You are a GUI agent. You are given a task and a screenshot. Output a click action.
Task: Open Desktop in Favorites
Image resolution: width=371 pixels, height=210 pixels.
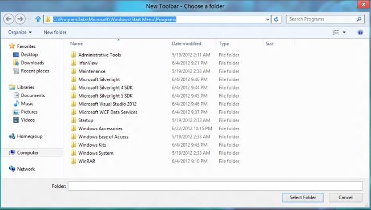click(x=25, y=54)
